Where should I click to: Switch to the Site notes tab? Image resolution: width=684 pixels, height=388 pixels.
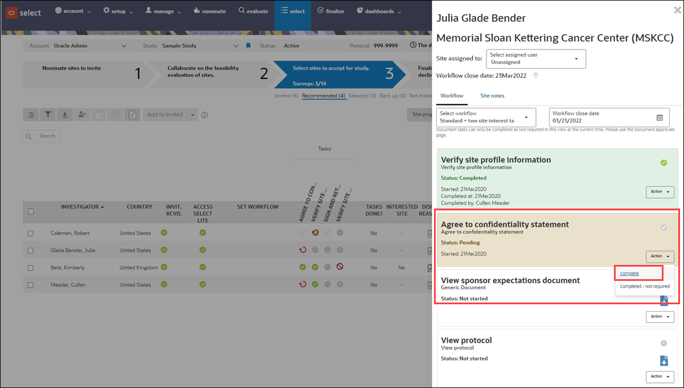click(x=492, y=96)
